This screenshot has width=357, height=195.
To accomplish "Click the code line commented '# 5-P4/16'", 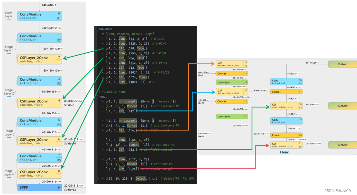I will [134, 63].
